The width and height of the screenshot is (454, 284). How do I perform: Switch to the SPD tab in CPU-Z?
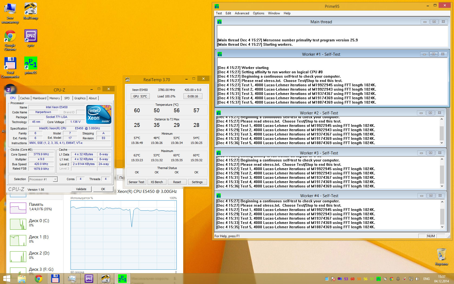click(x=67, y=98)
